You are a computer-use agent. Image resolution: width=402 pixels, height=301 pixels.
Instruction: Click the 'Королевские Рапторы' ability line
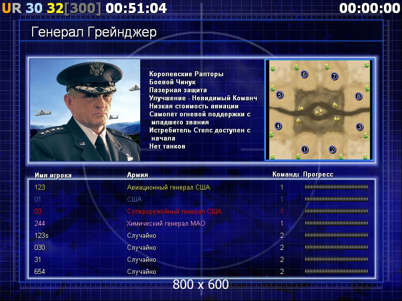tap(186, 74)
